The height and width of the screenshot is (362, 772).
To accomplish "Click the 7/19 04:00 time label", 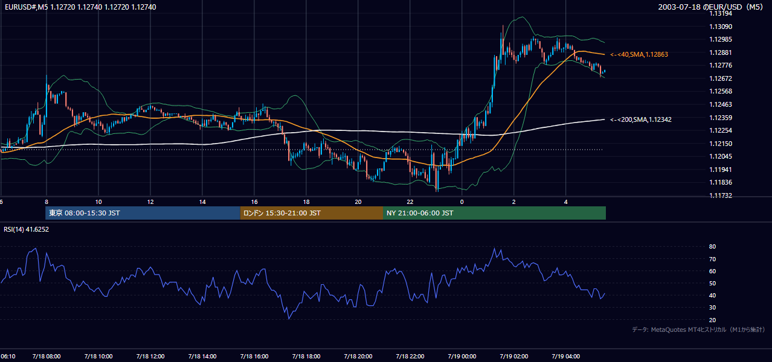I will 566,357.
